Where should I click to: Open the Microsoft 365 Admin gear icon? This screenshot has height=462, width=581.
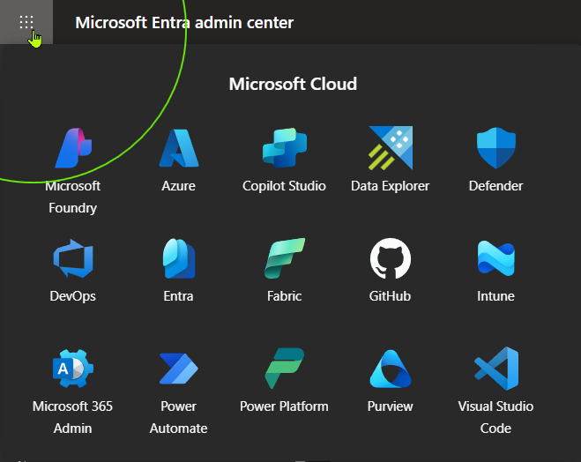[x=73, y=369]
